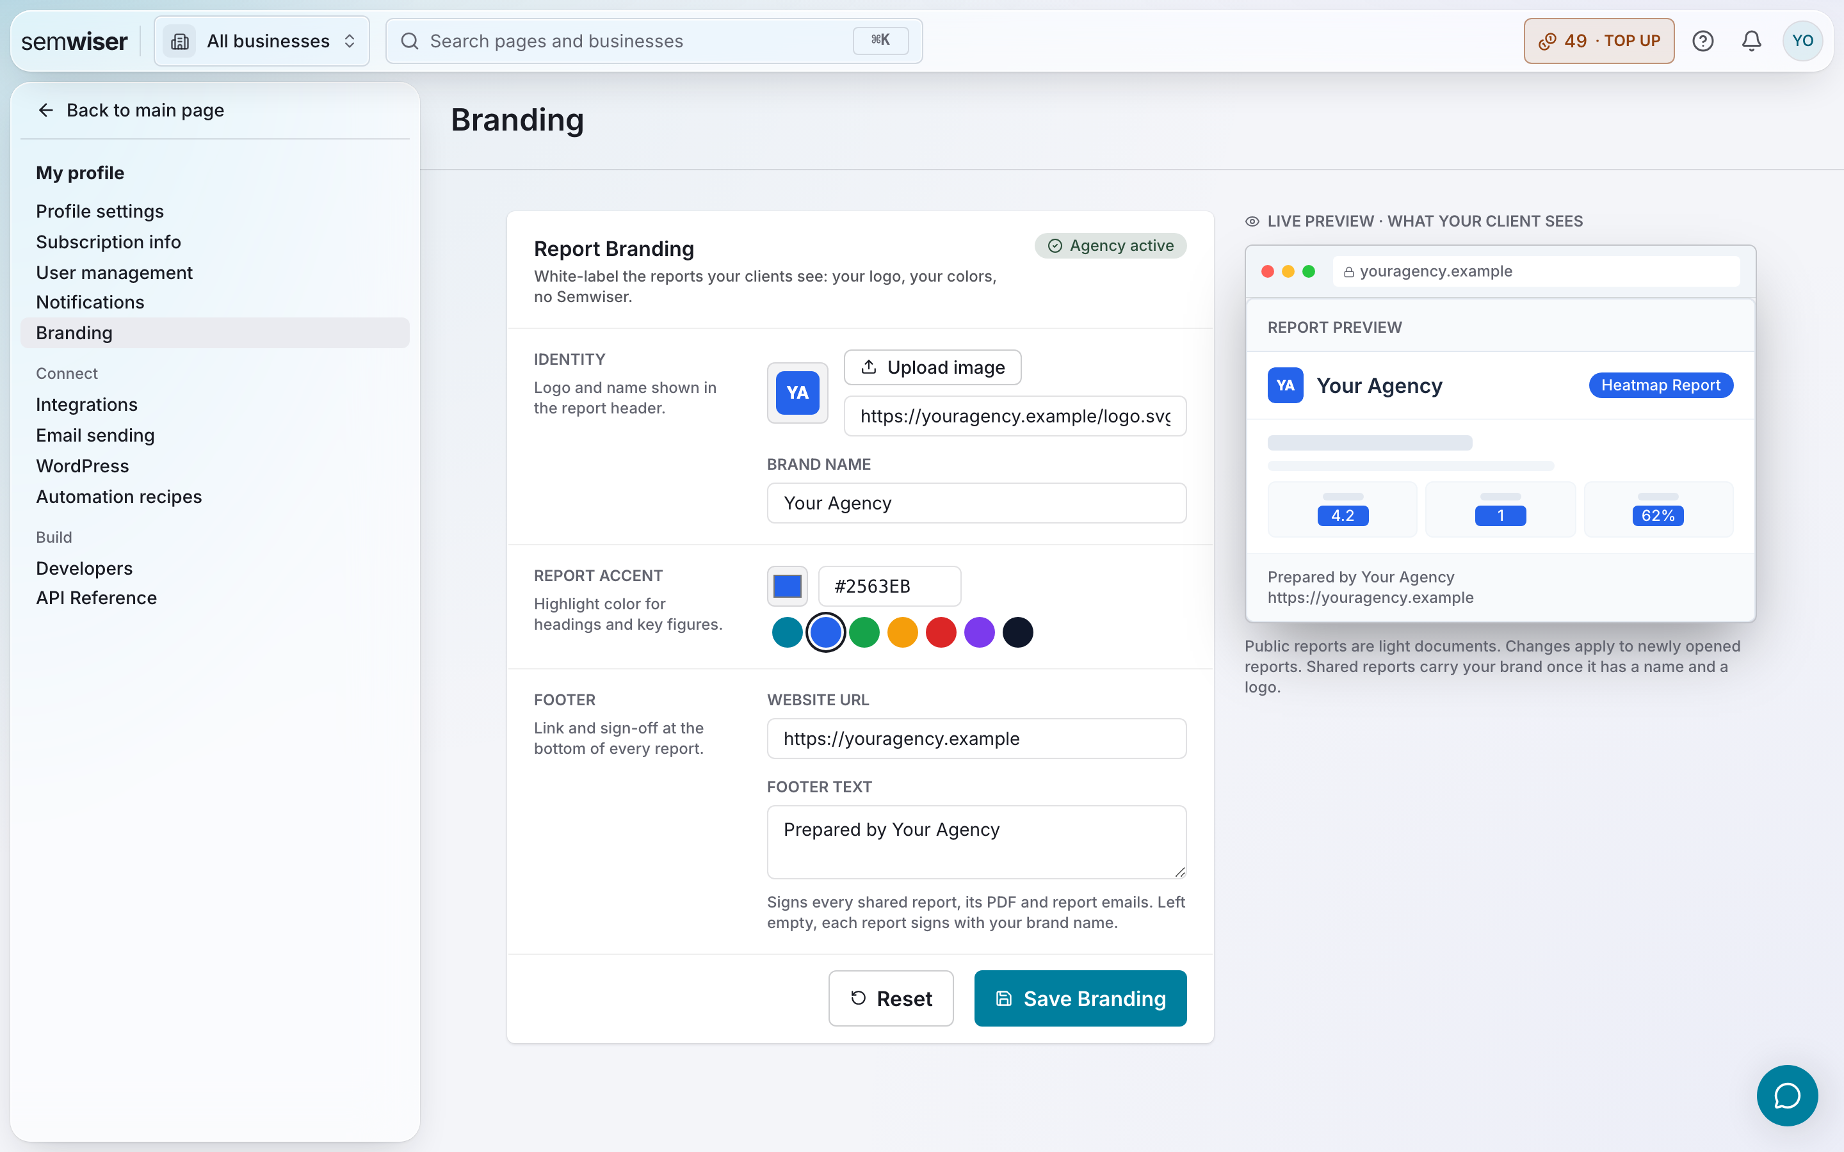Open the accent color picker square
The height and width of the screenshot is (1152, 1844).
tap(787, 586)
